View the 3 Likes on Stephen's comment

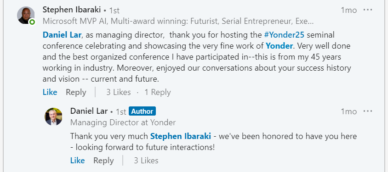click(x=119, y=92)
